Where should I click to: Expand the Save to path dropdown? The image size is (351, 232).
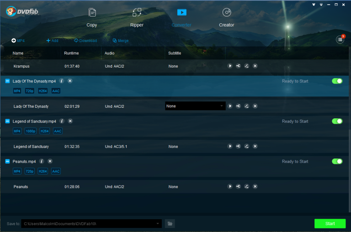[158, 223]
